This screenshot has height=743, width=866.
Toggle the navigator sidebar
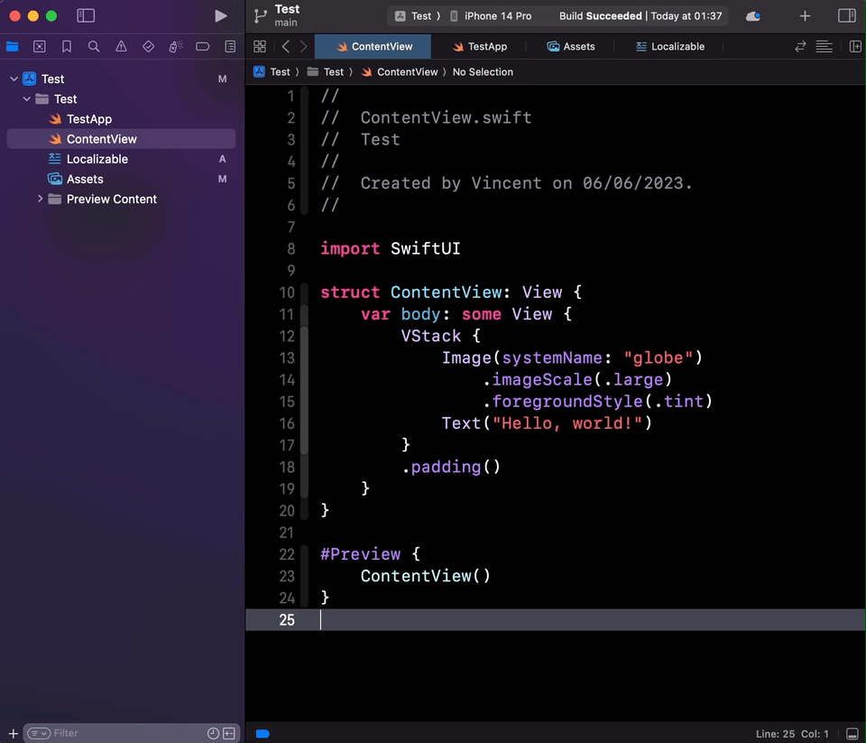86,15
